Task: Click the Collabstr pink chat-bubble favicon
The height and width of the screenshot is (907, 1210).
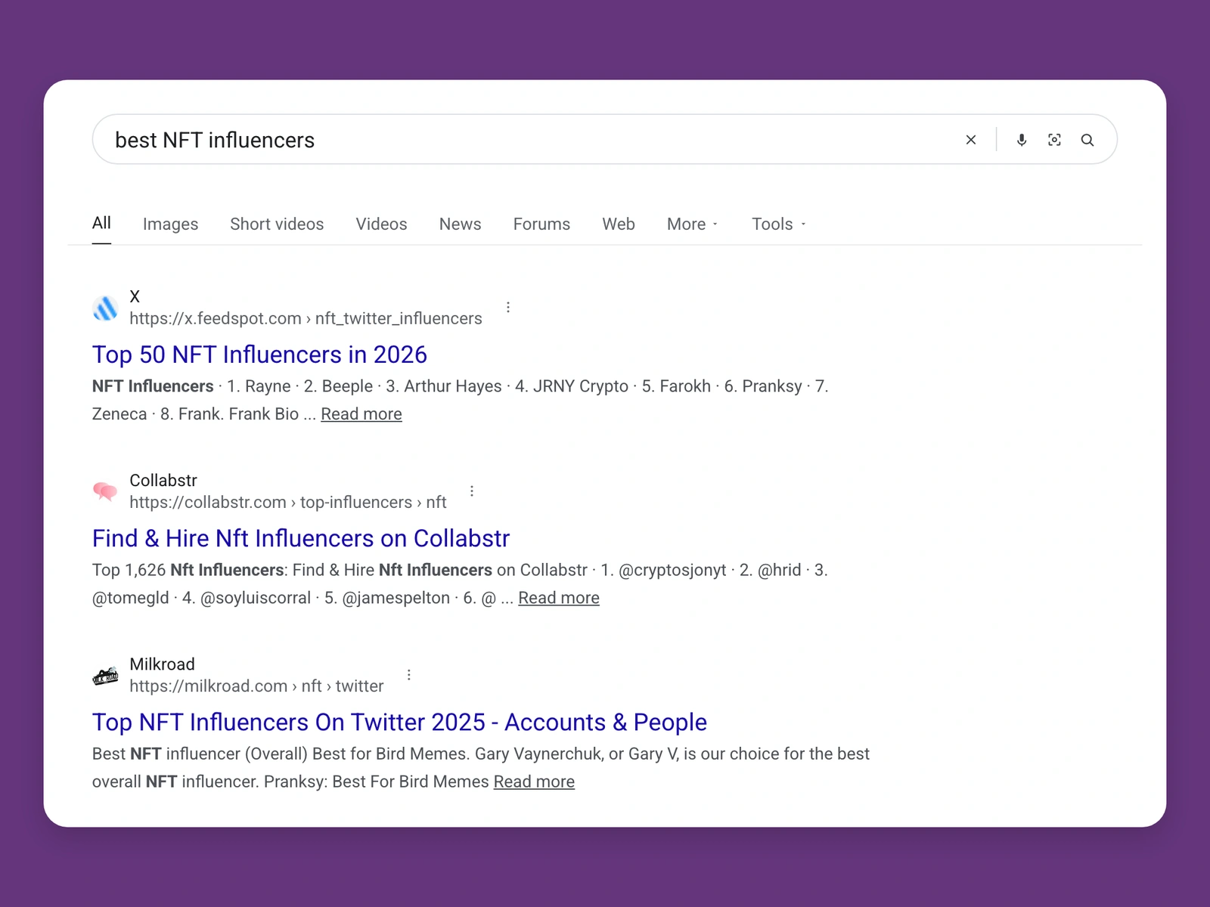Action: click(x=105, y=491)
